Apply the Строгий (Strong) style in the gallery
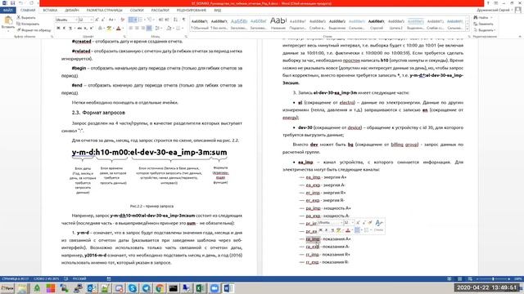The height and width of the screenshot is (294, 524). coord(377,24)
